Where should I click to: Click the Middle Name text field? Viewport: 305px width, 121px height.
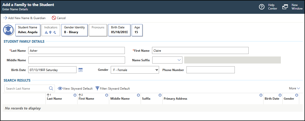tap(77, 60)
